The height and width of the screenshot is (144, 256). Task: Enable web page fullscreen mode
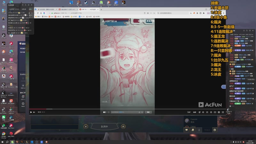click(219, 112)
